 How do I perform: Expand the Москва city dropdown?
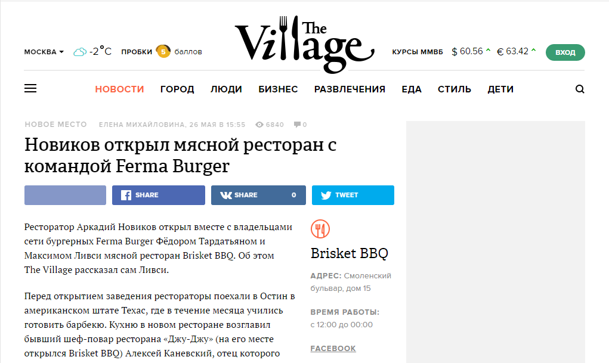(x=44, y=52)
